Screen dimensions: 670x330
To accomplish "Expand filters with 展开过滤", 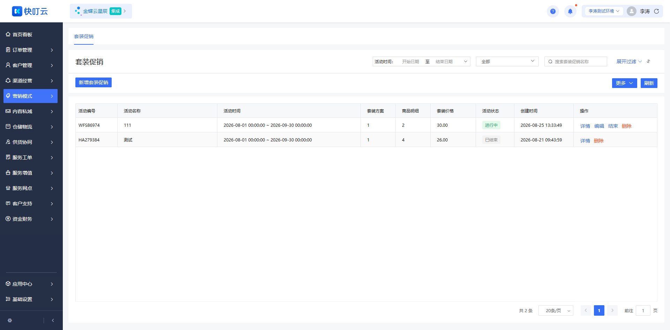I will pyautogui.click(x=629, y=61).
